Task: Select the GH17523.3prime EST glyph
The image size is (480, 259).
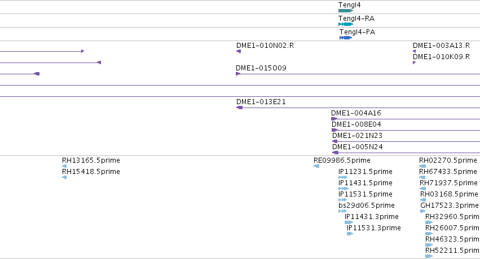Action: [423, 211]
